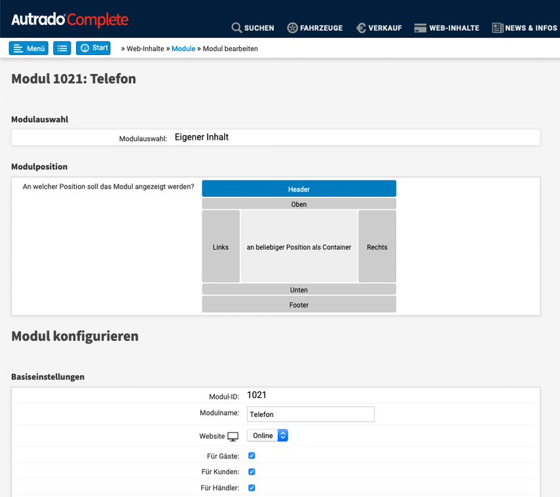Click the Menü button
Viewport: 560px width, 497px height.
click(x=29, y=49)
